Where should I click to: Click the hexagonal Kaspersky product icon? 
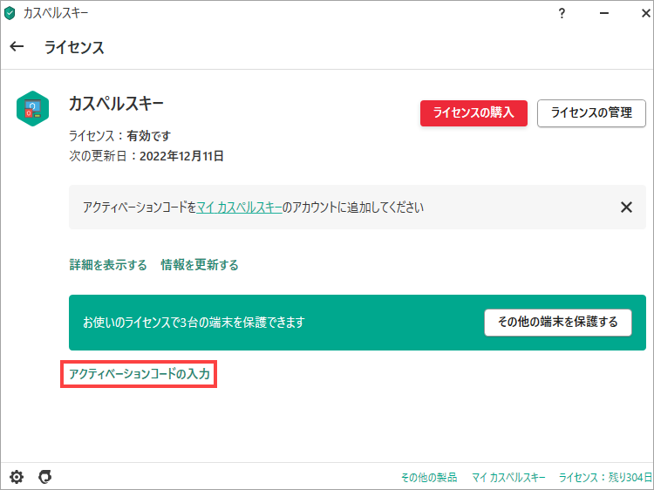(x=33, y=109)
